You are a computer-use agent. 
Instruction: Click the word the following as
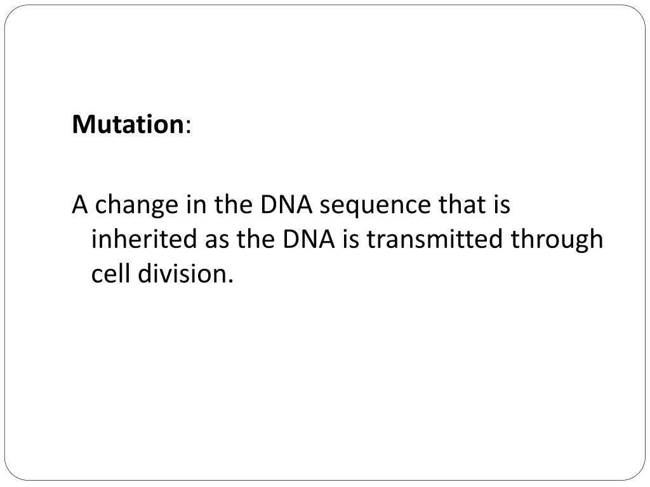[255, 238]
